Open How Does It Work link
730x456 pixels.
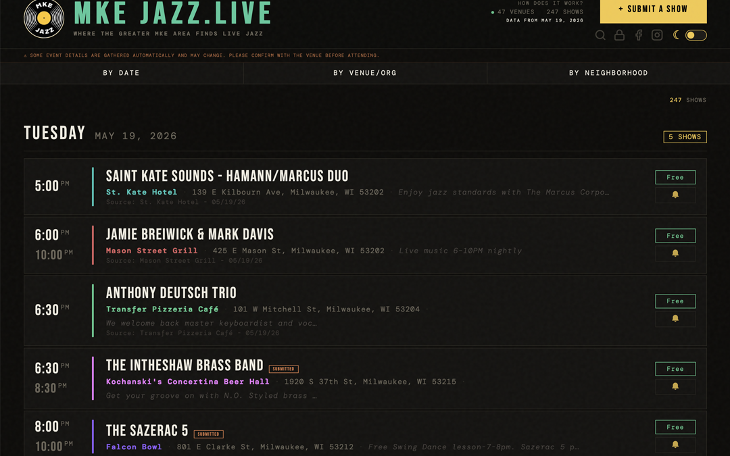click(550, 3)
